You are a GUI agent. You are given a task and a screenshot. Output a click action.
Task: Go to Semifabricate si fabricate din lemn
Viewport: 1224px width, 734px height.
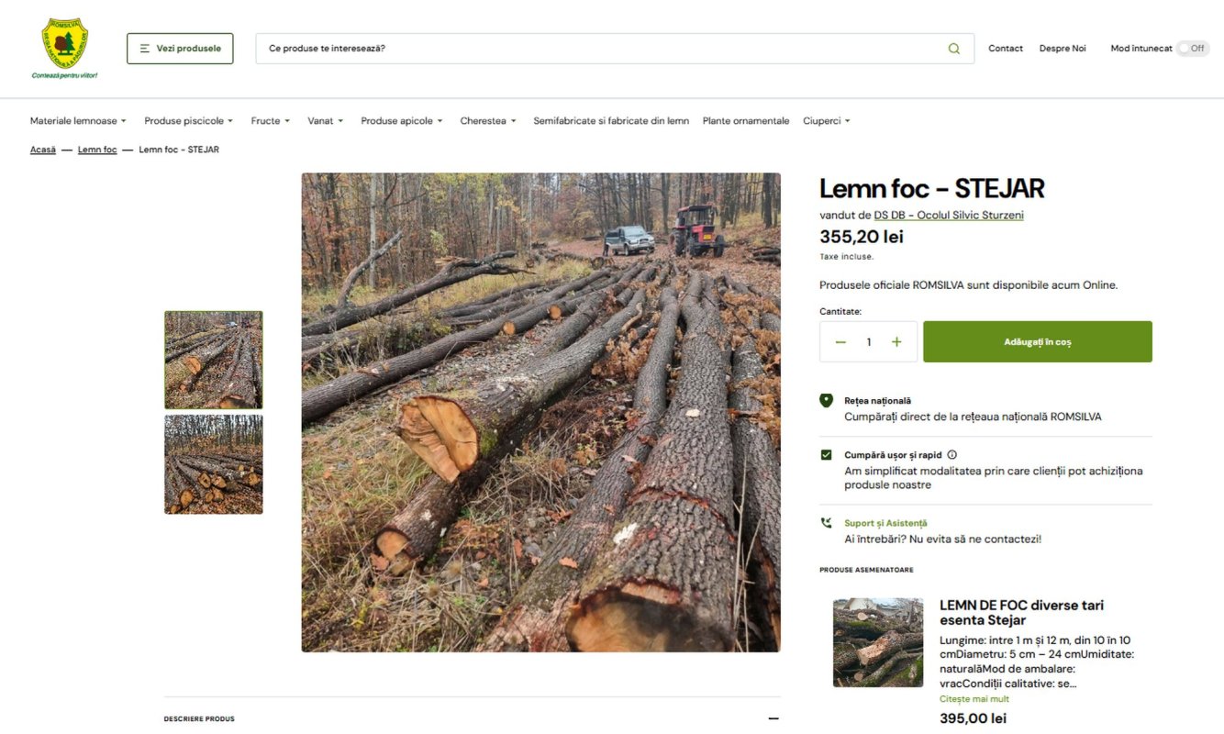(x=611, y=121)
